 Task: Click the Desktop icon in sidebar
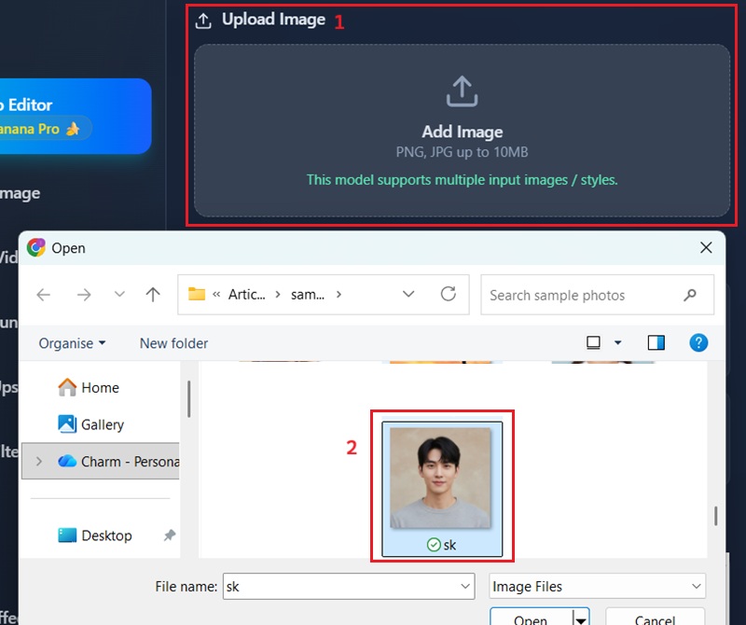(67, 535)
